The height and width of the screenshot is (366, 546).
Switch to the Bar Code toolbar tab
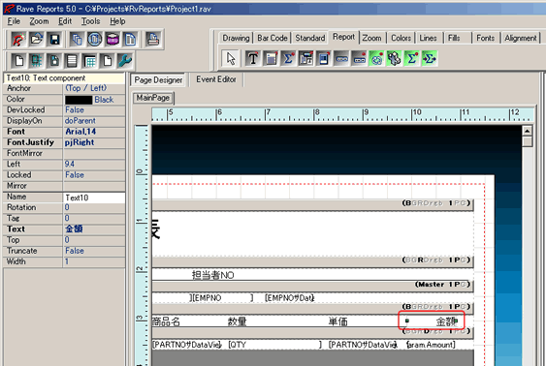pos(272,38)
